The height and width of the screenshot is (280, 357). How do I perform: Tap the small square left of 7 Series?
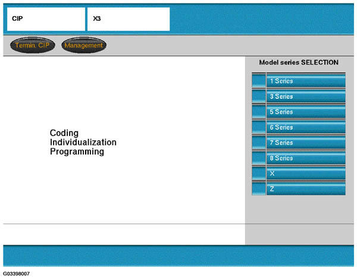point(258,143)
